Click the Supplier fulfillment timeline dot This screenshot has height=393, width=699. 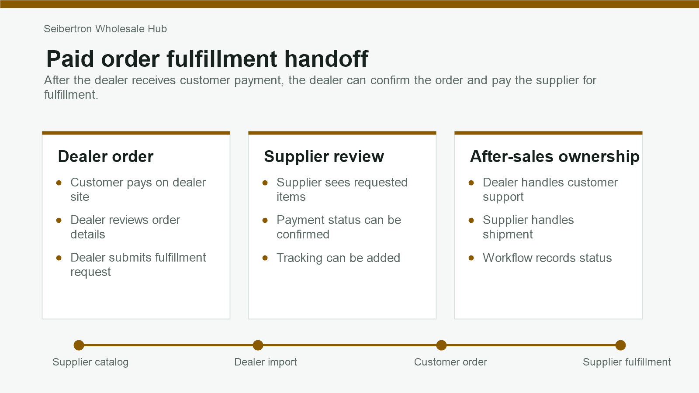620,345
